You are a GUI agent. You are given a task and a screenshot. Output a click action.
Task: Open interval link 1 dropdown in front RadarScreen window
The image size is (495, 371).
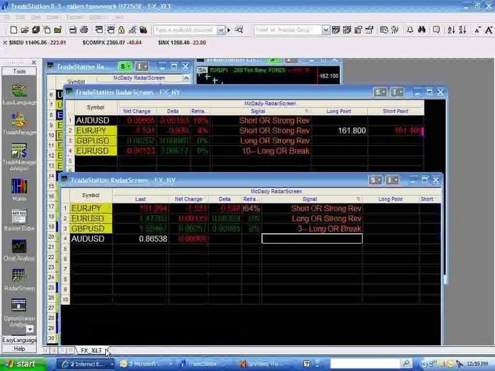coord(392,180)
